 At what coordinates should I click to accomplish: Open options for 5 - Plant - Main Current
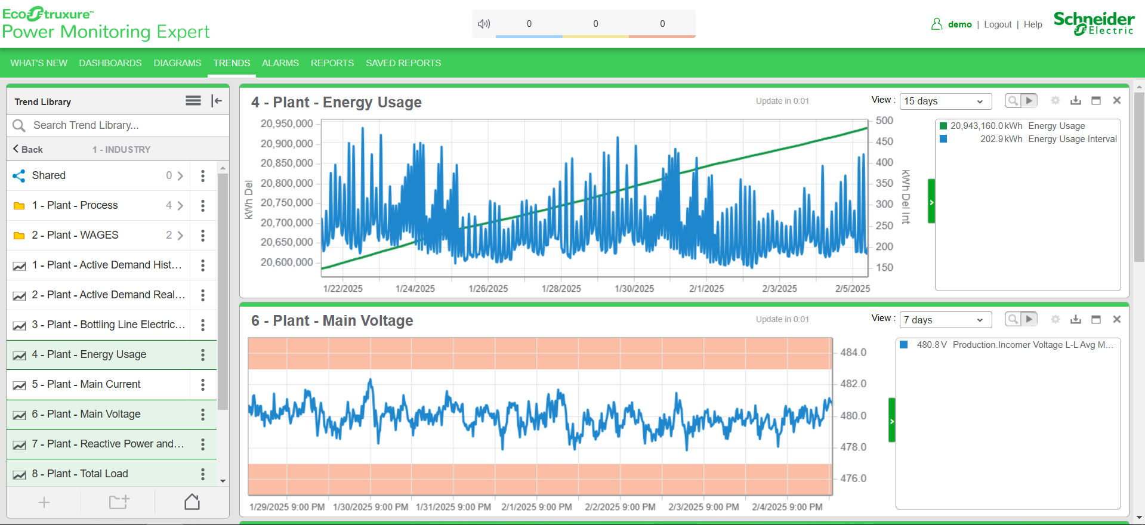click(x=203, y=385)
